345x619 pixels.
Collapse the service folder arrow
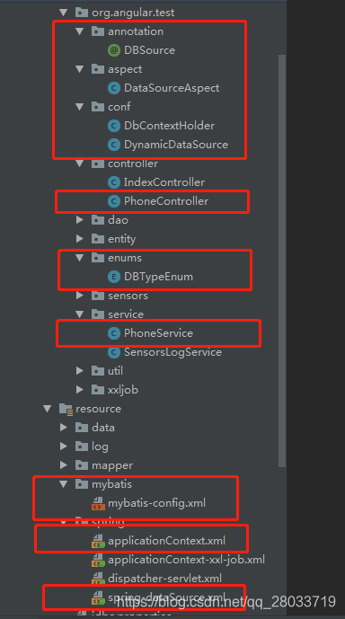pos(80,314)
